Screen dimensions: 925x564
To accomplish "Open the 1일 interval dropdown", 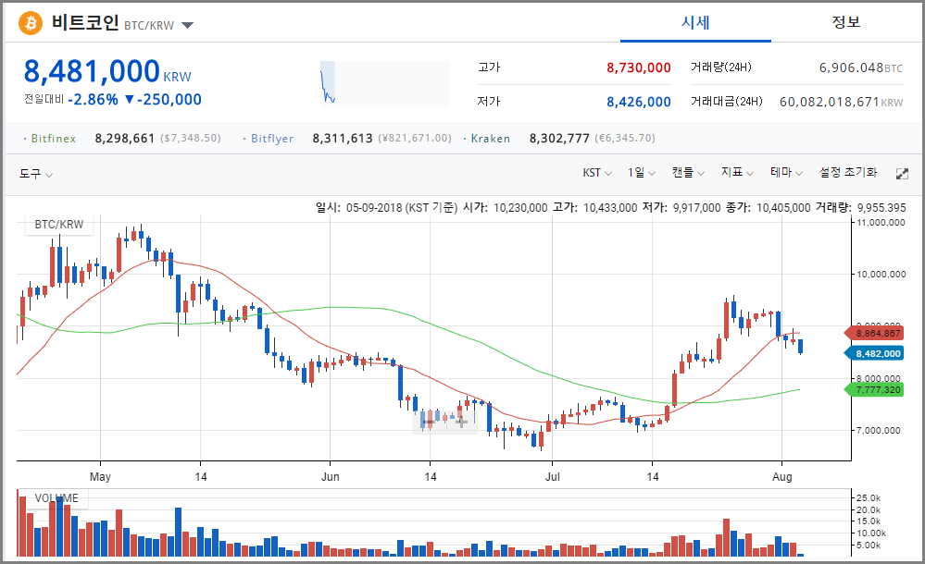I will (x=641, y=173).
